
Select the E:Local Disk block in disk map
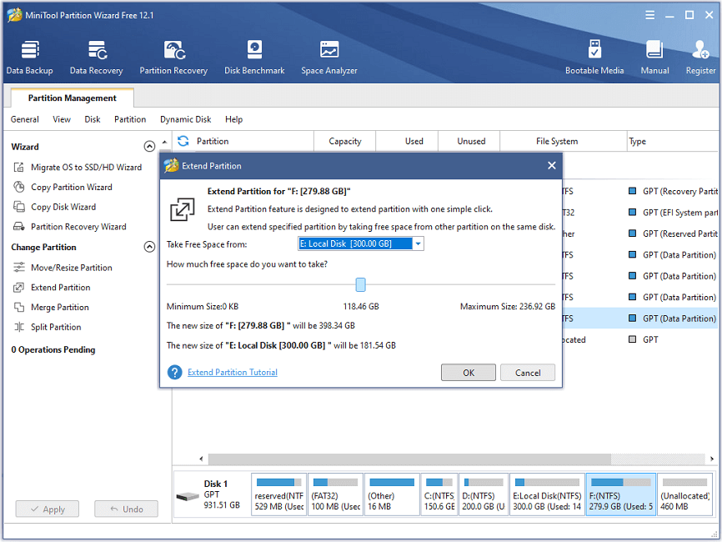pyautogui.click(x=547, y=494)
